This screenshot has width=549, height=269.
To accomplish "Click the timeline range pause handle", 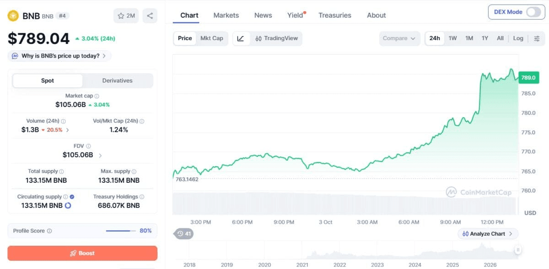I will (x=517, y=250).
